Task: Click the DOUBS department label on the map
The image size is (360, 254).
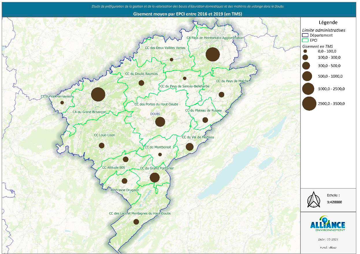Action: [x=155, y=114]
